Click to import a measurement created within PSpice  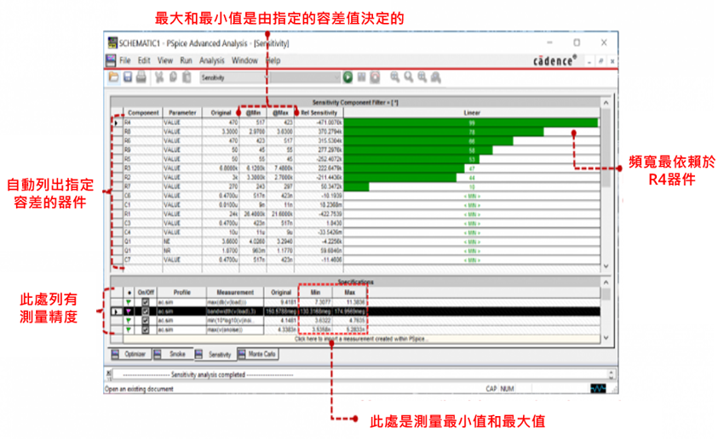click(361, 339)
